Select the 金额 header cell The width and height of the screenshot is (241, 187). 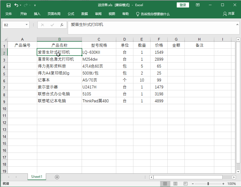pyautogui.click(x=176, y=45)
